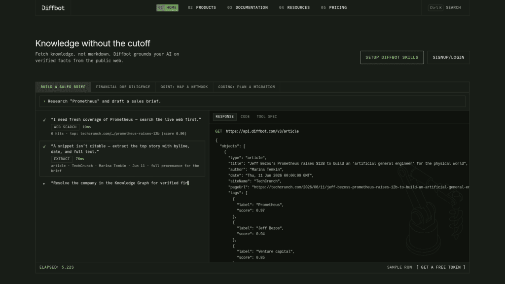The image size is (505, 284).
Task: Open the Pricing page
Action: click(x=334, y=8)
